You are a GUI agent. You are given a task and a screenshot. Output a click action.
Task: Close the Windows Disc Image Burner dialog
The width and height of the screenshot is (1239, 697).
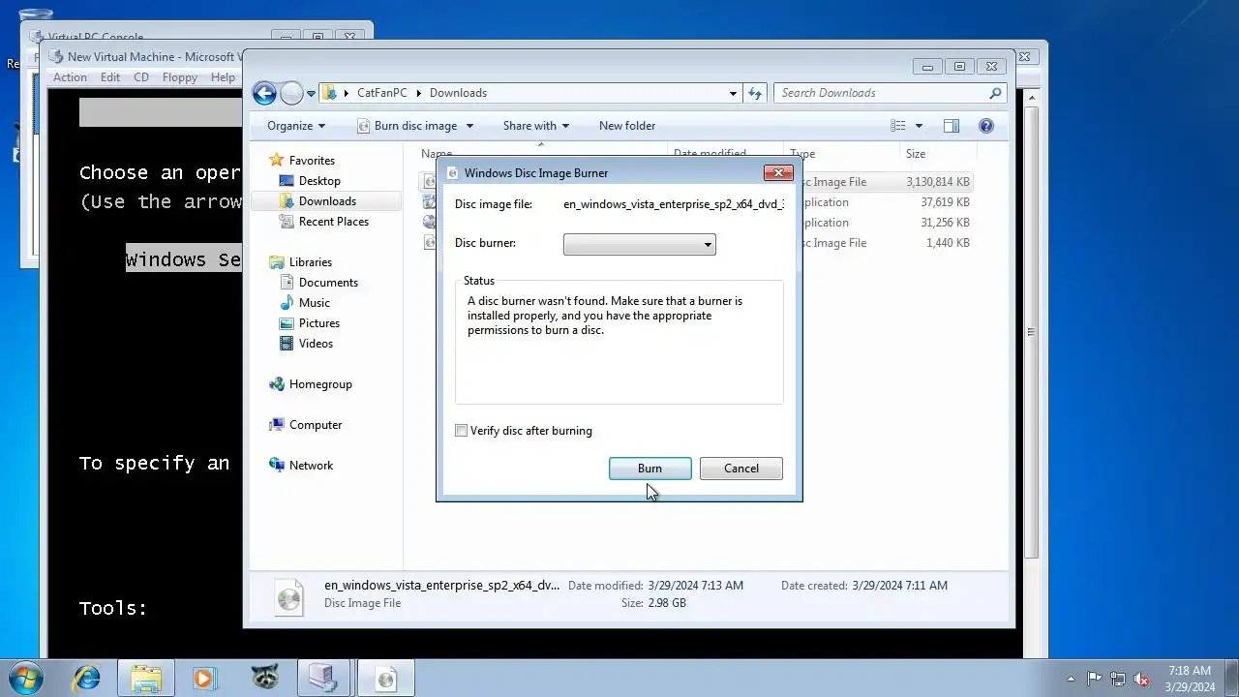tap(778, 172)
